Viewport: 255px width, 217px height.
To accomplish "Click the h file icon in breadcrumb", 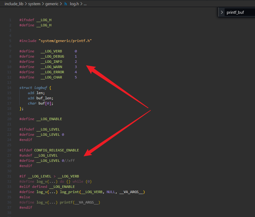I will point(66,4).
